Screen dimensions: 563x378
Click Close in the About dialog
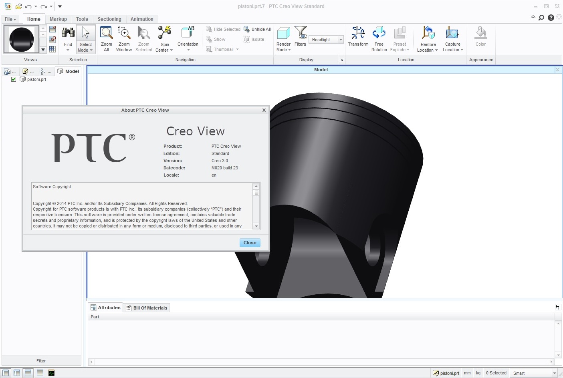tap(250, 243)
